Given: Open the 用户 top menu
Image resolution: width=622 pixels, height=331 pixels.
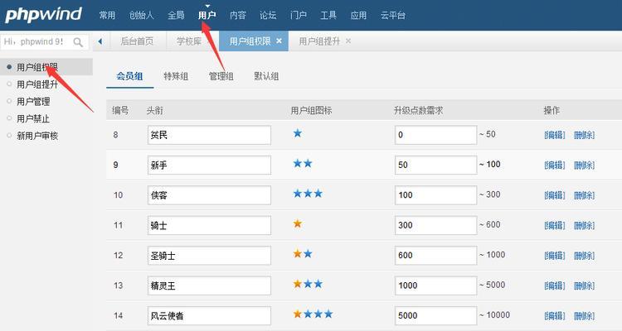Looking at the screenshot, I should click(x=207, y=16).
